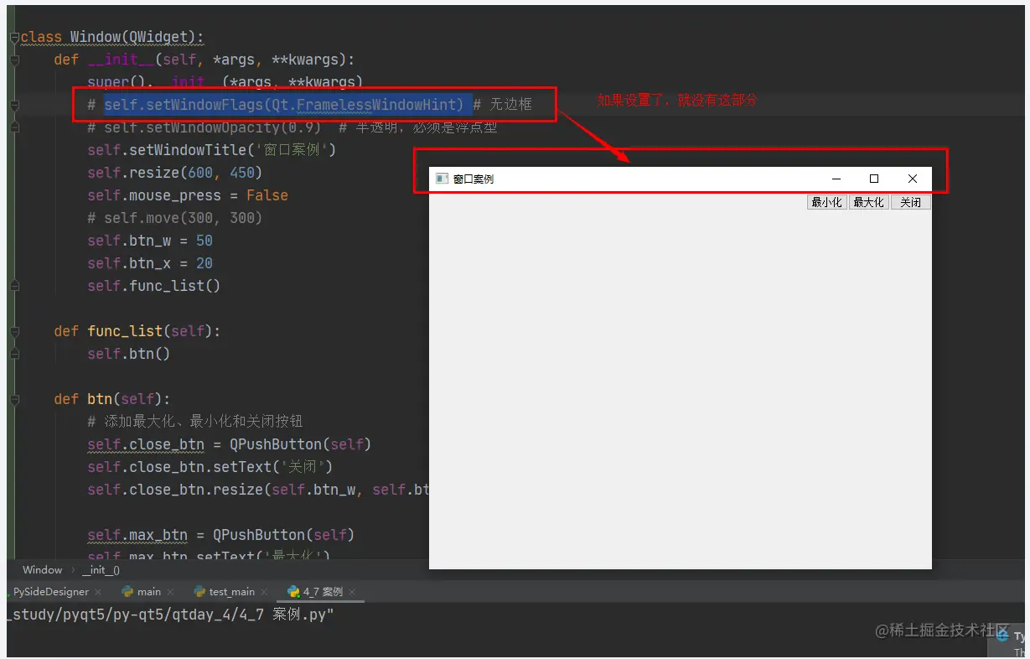The image size is (1030, 659).
Task: Click the max_btn = QPushButton(self) line
Action: coord(220,535)
